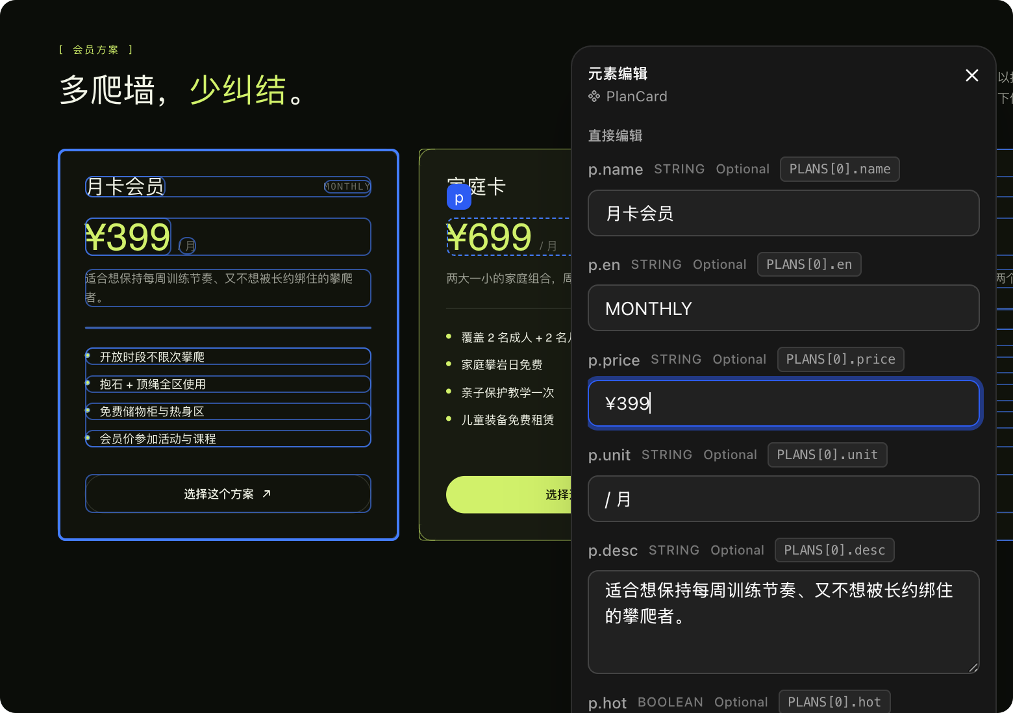This screenshot has height=713, width=1013.
Task: Close the 元素编辑 panel
Action: point(971,75)
